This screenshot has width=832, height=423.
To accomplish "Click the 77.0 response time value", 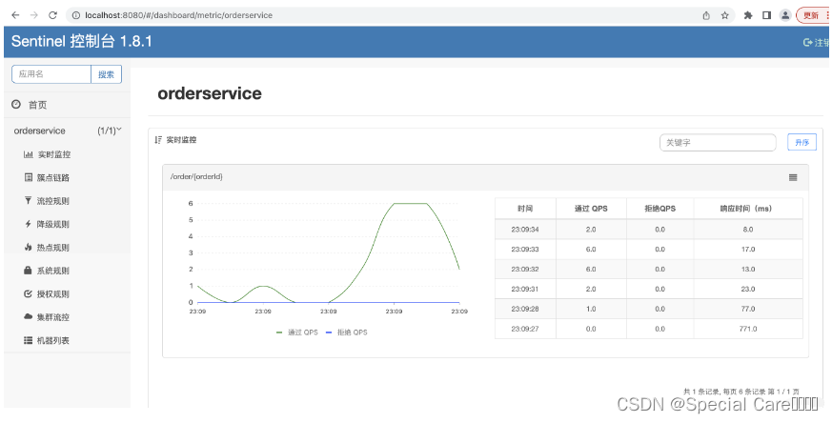I will pos(748,309).
